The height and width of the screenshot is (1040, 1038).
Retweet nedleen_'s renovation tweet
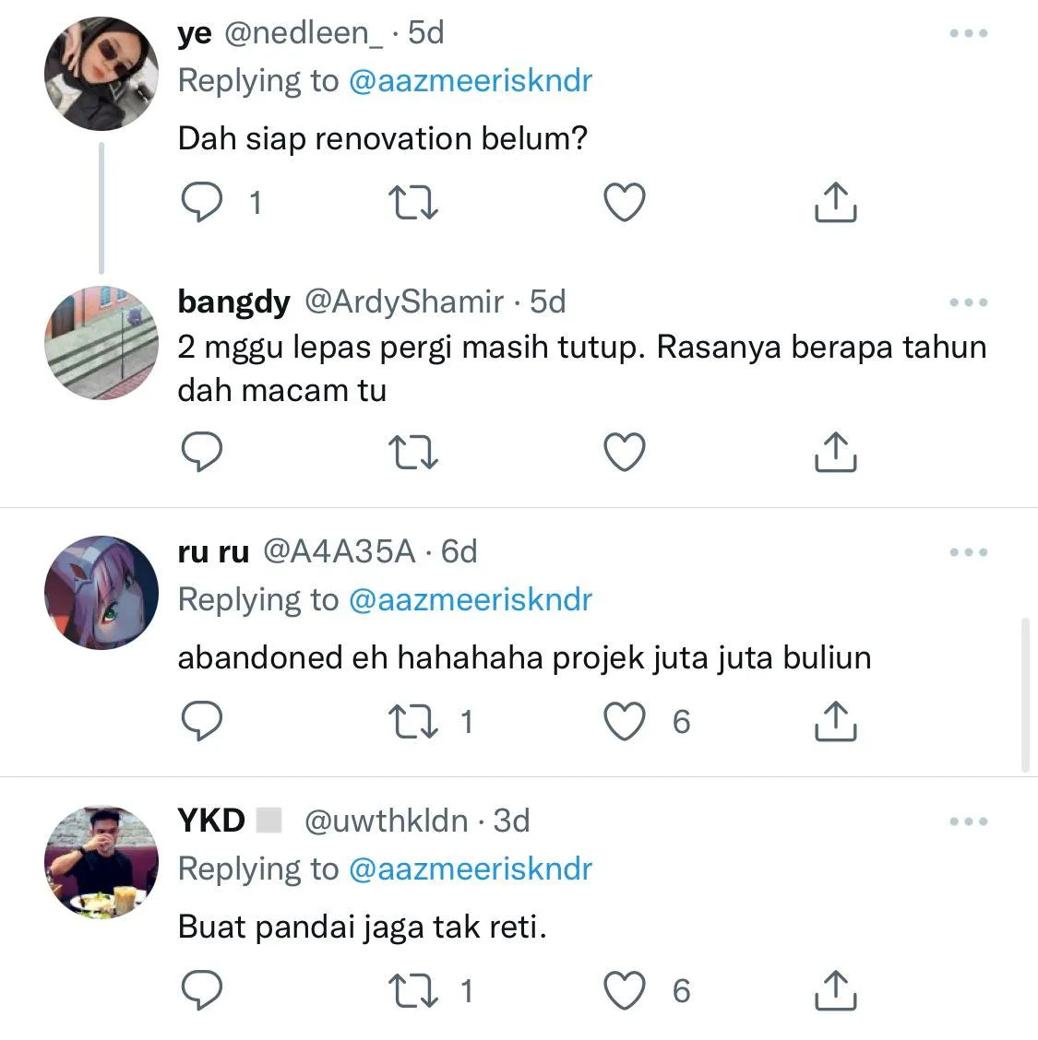click(412, 202)
